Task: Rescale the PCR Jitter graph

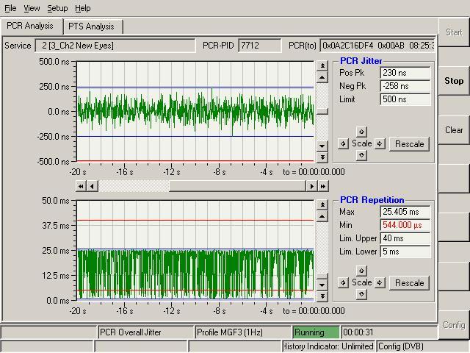Action: coord(409,144)
